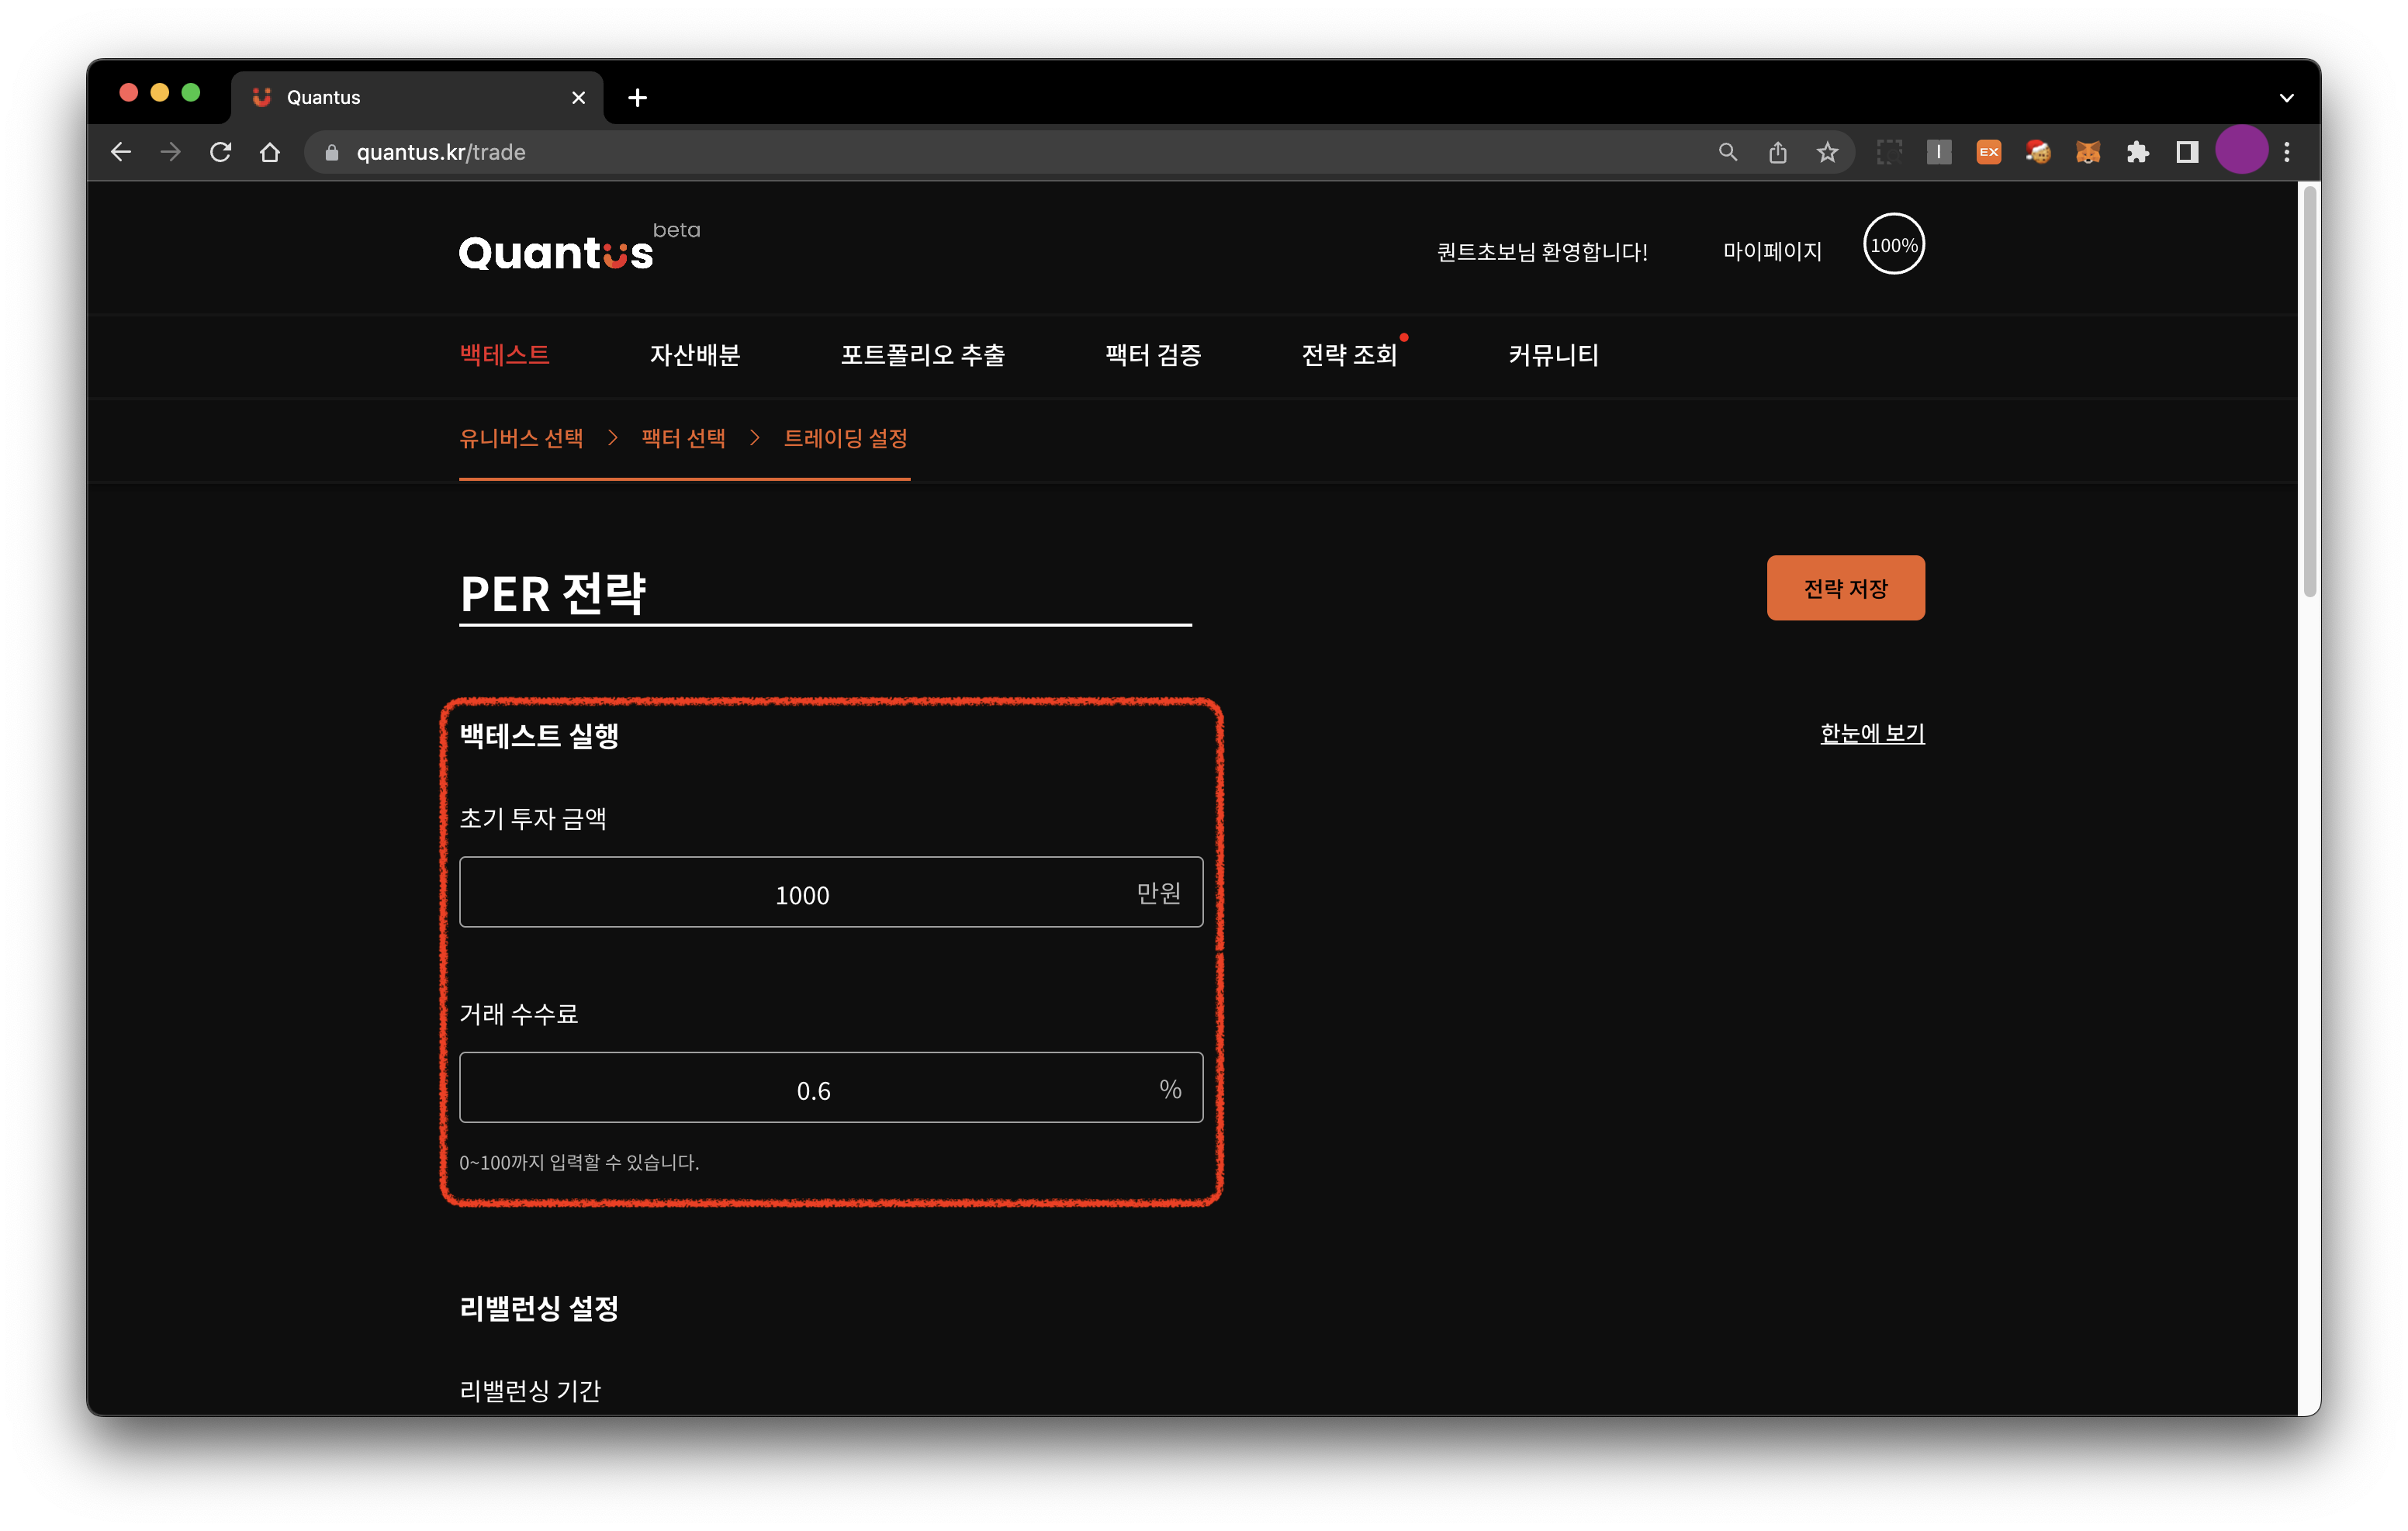The height and width of the screenshot is (1531, 2408).
Task: Open the extensions puzzle icon
Action: [x=2137, y=152]
